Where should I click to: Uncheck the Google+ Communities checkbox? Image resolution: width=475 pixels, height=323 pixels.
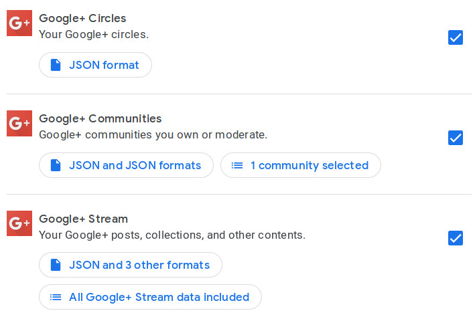[456, 138]
